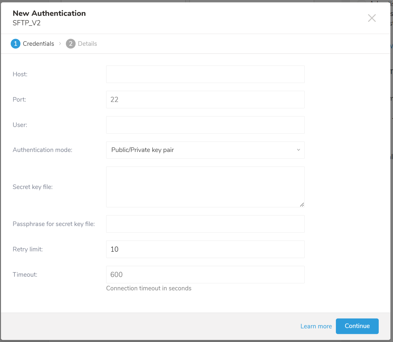Click into the Port field
This screenshot has height=342, width=393.
(x=205, y=99)
